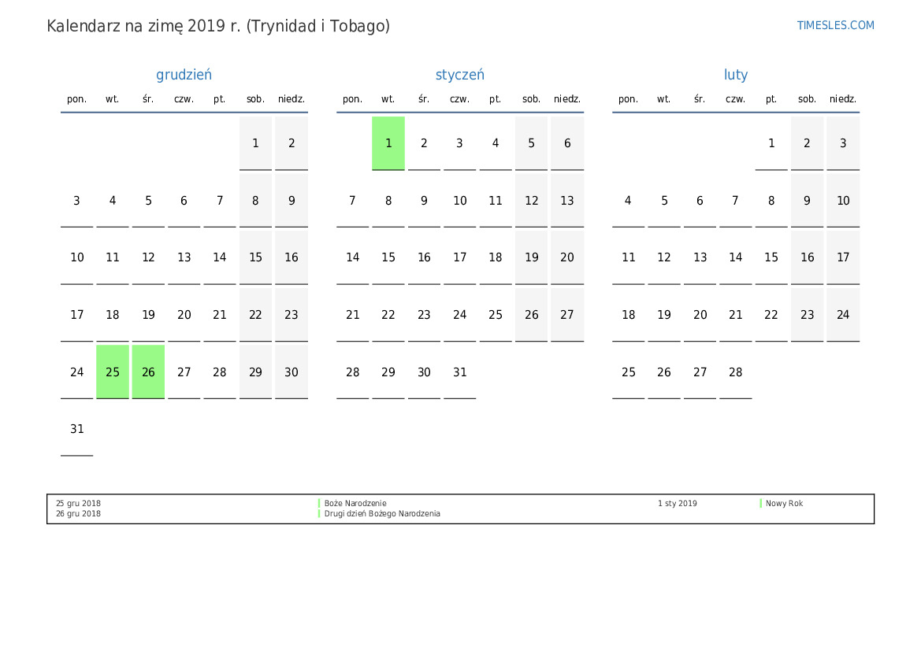This screenshot has height=651, width=921.
Task: Select February 28 in luty
Action: pyautogui.click(x=735, y=372)
